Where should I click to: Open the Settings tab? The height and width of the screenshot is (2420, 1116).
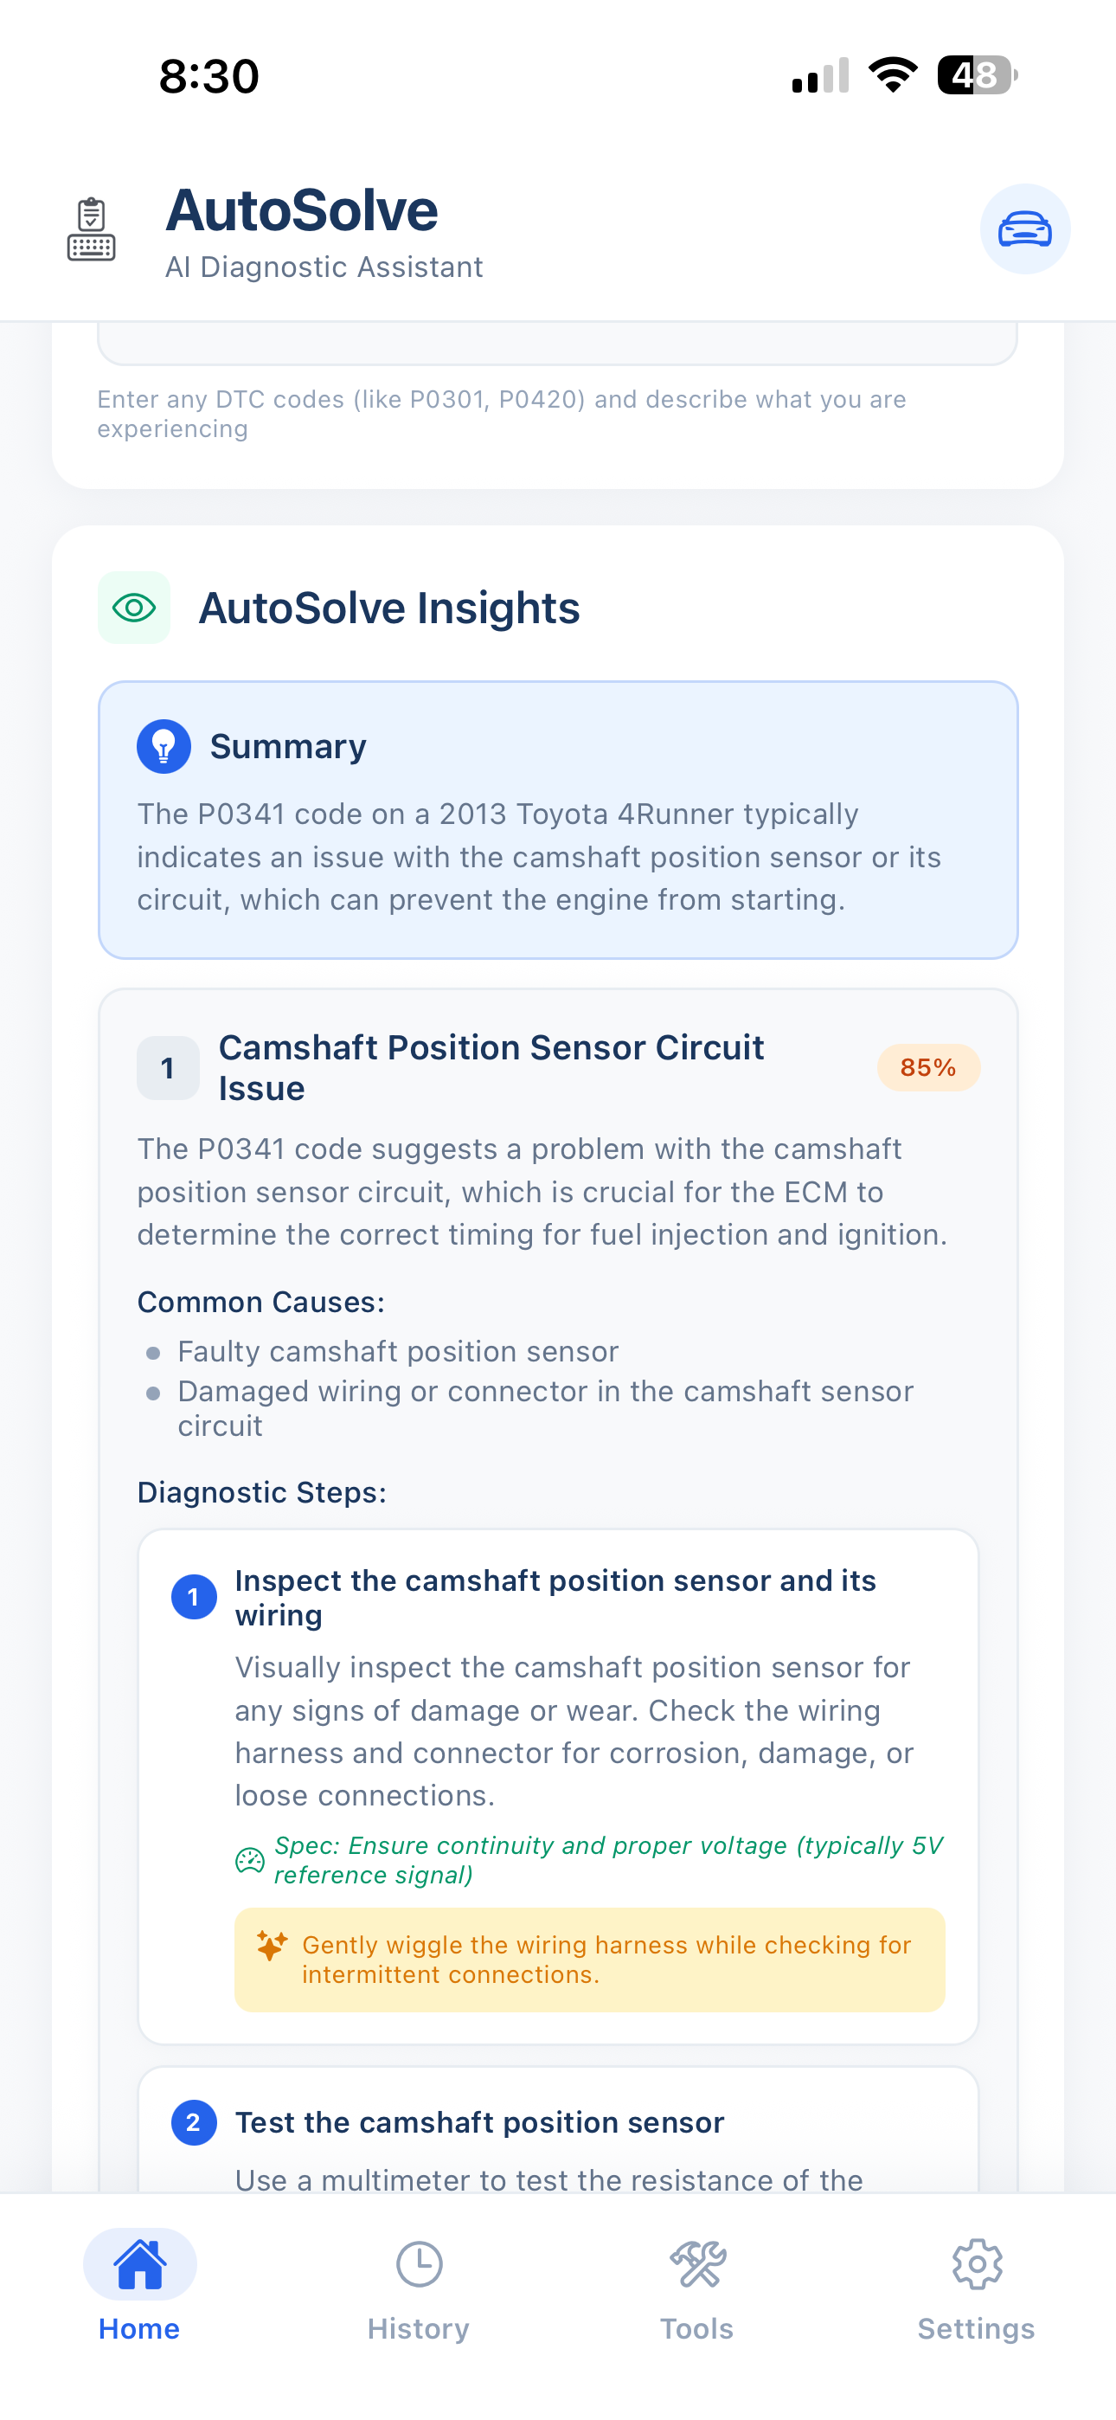point(976,2288)
